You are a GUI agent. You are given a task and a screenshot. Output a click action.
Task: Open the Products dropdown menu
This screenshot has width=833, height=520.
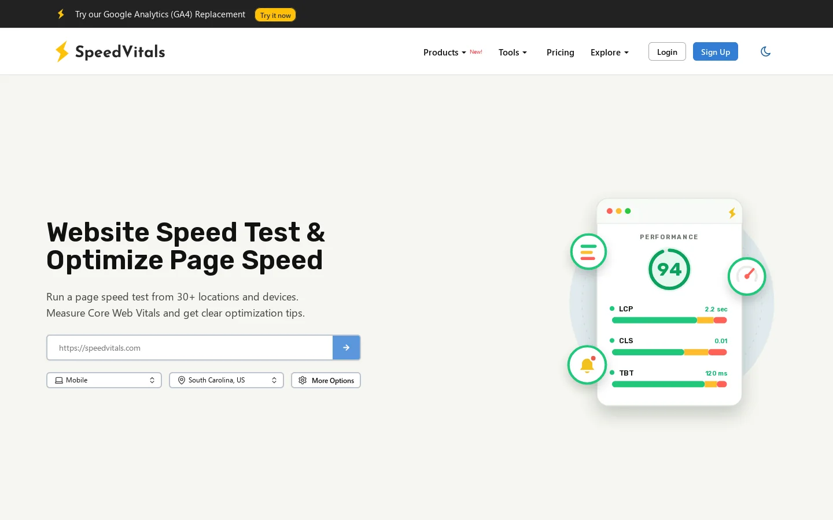tap(445, 52)
